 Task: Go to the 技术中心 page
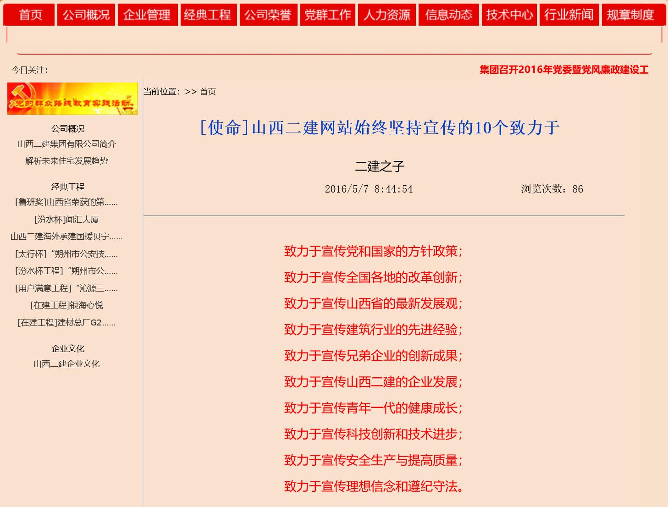pos(509,15)
